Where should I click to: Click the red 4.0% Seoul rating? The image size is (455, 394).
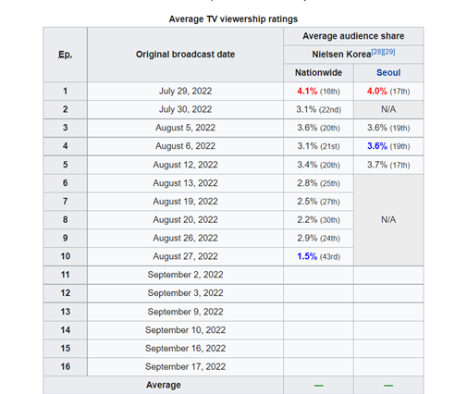(377, 92)
